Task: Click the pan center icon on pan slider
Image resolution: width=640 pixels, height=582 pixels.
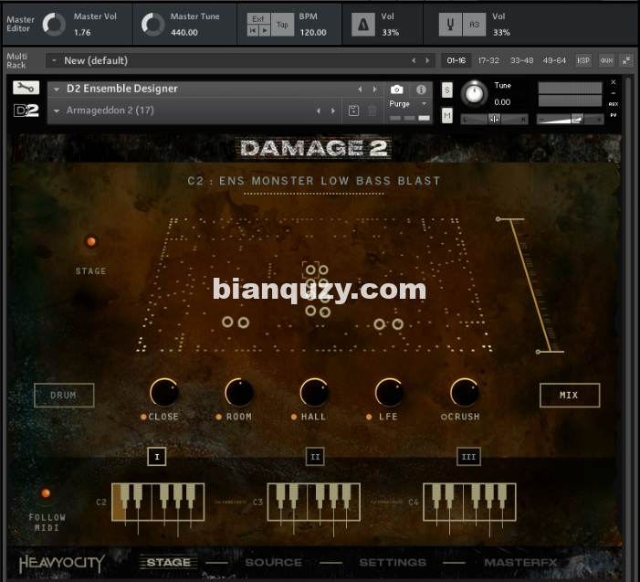Action: 494,120
